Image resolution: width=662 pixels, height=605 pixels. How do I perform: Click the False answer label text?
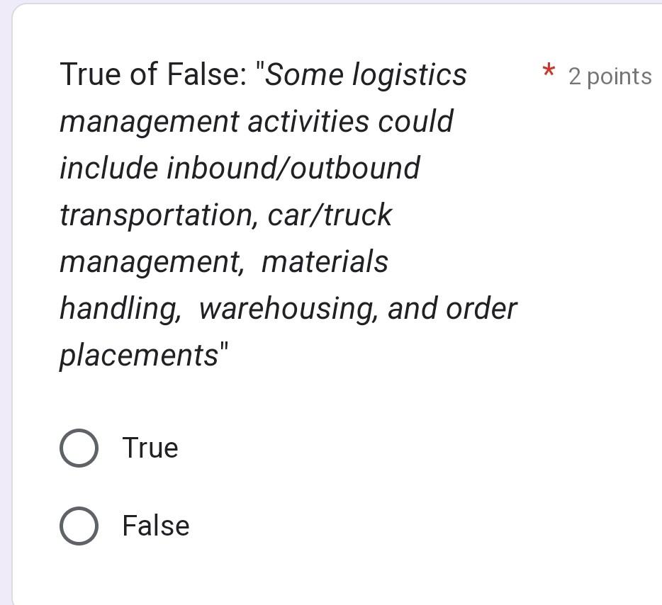tap(155, 525)
